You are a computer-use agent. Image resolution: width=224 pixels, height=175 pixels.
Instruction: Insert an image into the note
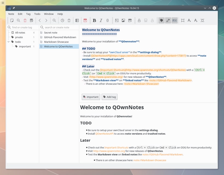123,20
